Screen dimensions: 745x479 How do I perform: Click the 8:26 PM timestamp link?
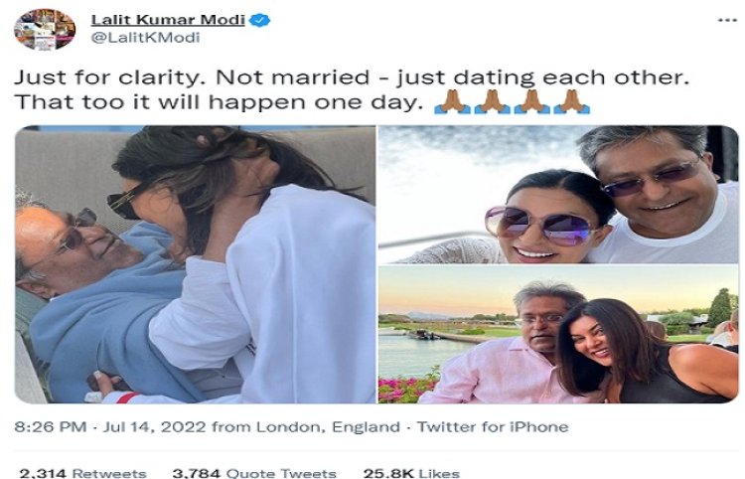[x=51, y=426]
